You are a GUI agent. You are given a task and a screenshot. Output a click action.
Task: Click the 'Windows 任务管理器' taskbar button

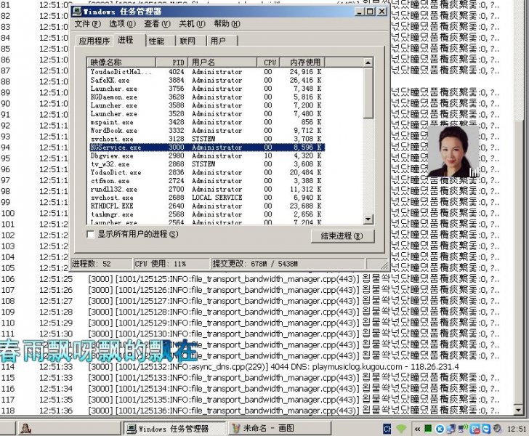174,429
